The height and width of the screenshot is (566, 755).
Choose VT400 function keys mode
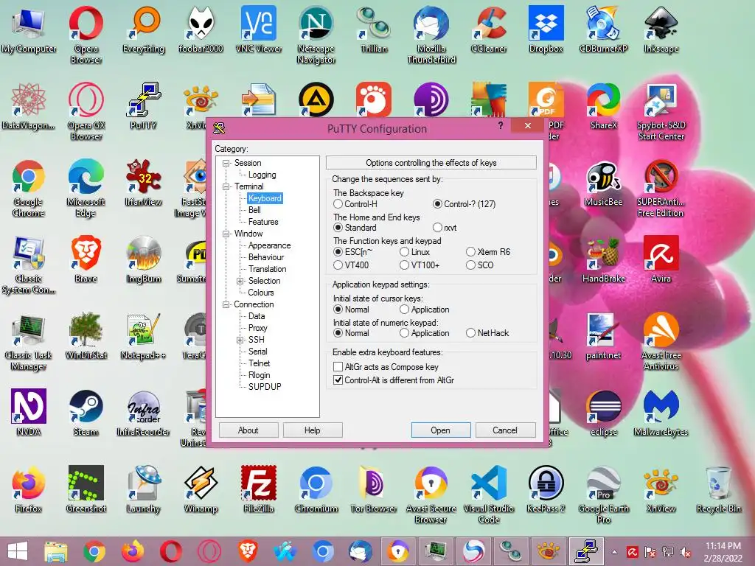pos(351,265)
